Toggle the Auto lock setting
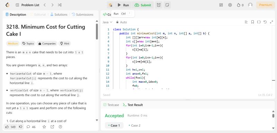Image resolution: width=277 pixels, height=133 pixels. coord(122,22)
